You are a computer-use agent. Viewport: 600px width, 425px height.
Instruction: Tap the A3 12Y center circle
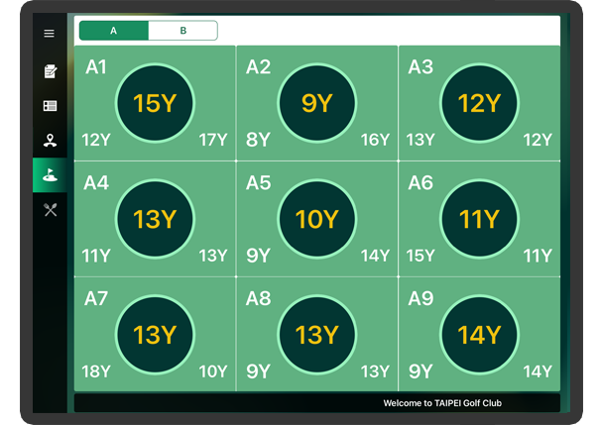point(479,102)
